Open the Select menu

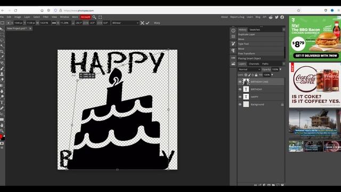coord(37,17)
